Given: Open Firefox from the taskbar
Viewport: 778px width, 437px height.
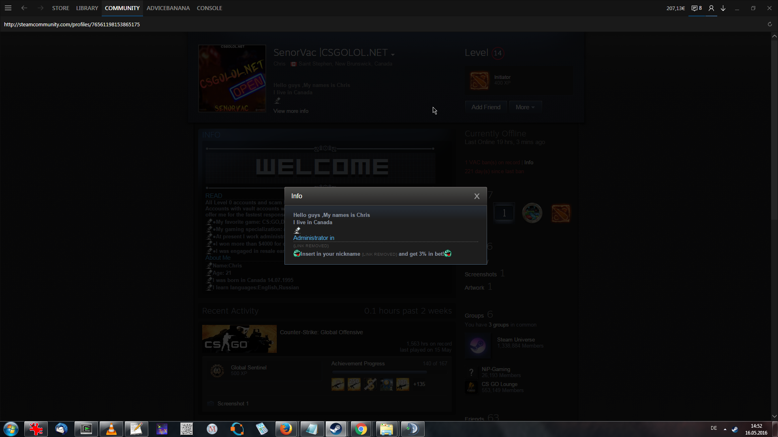Looking at the screenshot, I should point(286,429).
